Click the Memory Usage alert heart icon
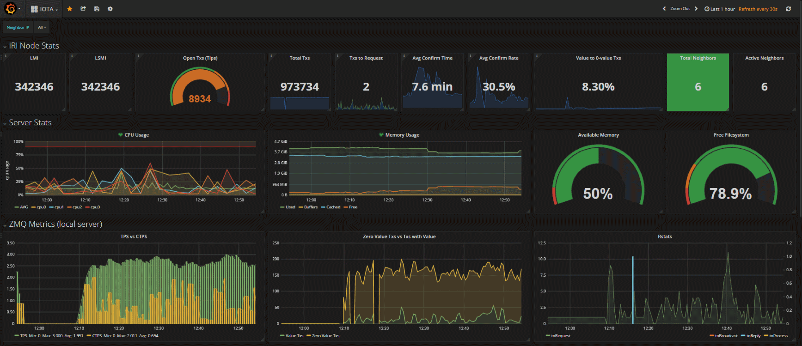802x346 pixels. pos(381,135)
